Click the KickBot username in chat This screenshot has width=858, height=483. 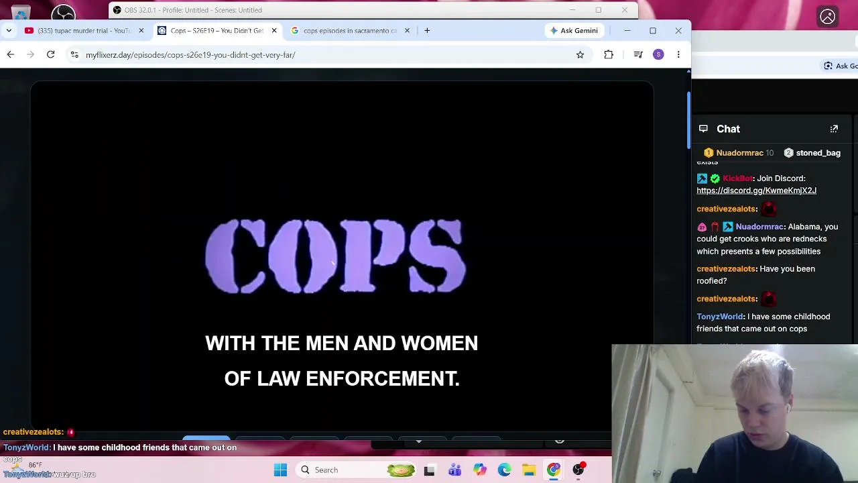tap(737, 178)
